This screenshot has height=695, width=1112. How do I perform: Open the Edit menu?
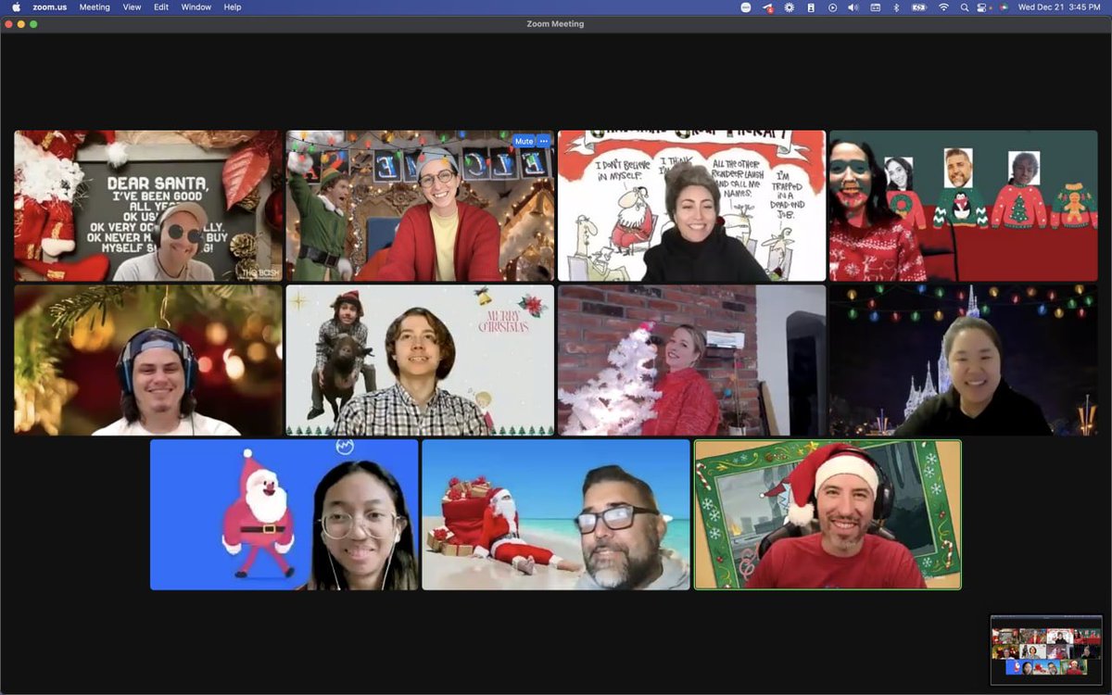[160, 6]
